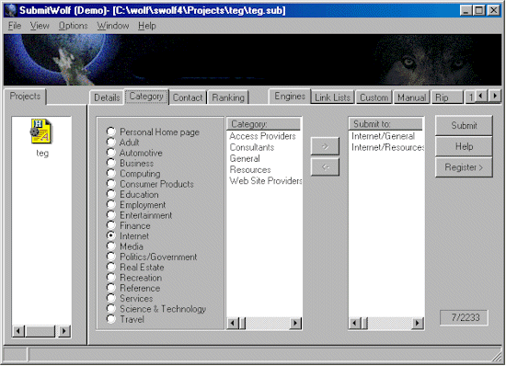
Task: Select Employment radio button
Action: (111, 204)
